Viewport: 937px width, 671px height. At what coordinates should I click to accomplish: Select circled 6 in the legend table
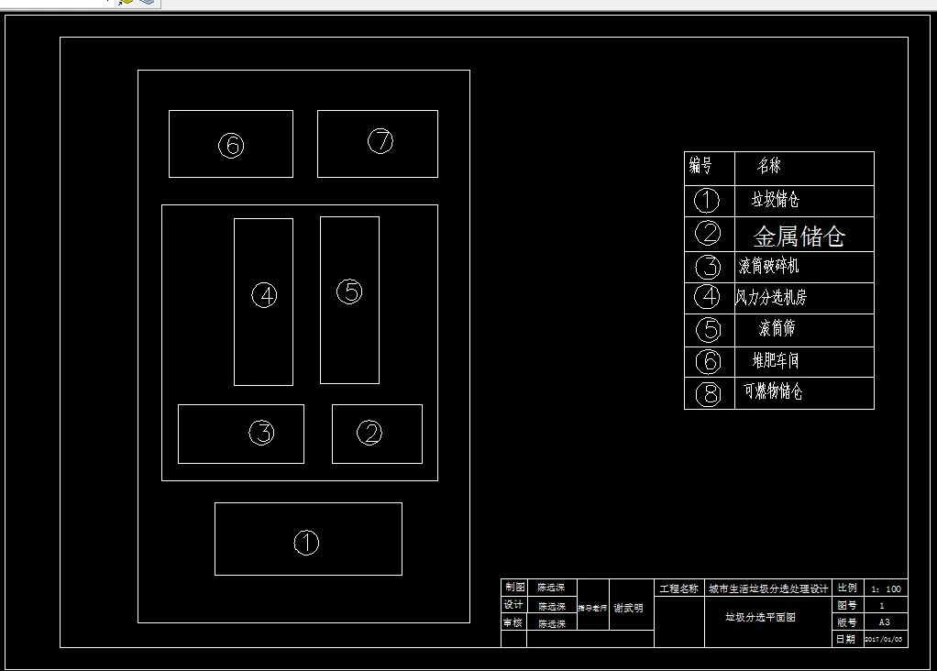click(x=708, y=361)
